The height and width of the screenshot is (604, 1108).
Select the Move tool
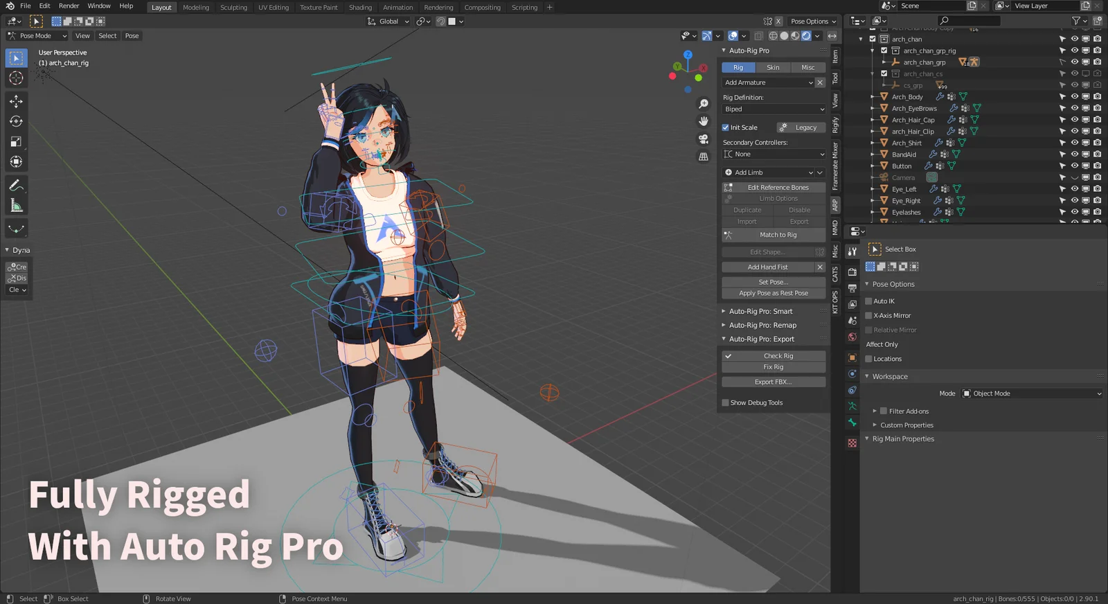pos(16,101)
